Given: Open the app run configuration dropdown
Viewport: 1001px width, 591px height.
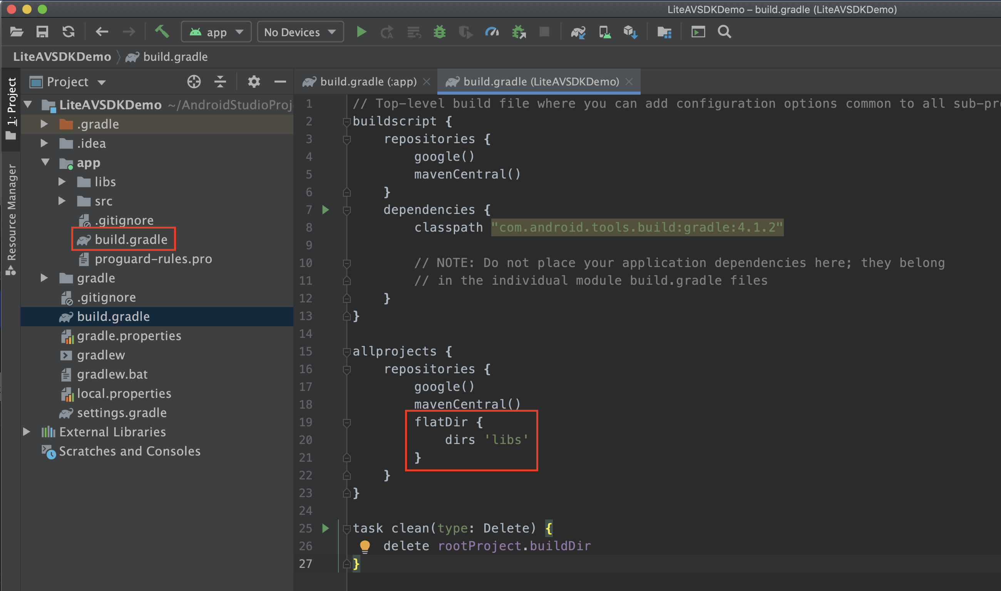Looking at the screenshot, I should [216, 32].
